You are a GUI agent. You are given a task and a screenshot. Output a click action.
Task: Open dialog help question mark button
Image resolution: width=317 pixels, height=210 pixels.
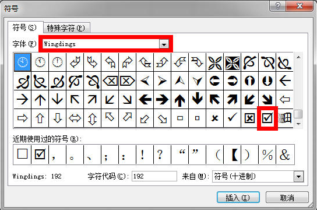click(278, 6)
